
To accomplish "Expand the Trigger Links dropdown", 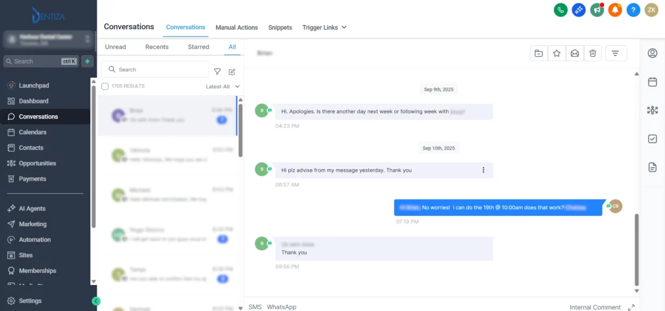I will click(324, 27).
